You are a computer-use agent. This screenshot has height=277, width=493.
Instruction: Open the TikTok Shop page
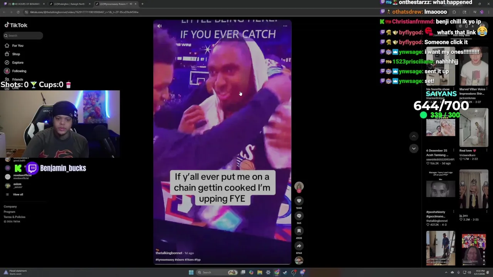12,54
